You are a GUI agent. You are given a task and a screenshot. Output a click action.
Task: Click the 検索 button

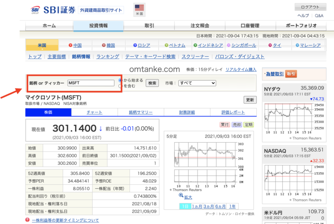tap(152, 83)
